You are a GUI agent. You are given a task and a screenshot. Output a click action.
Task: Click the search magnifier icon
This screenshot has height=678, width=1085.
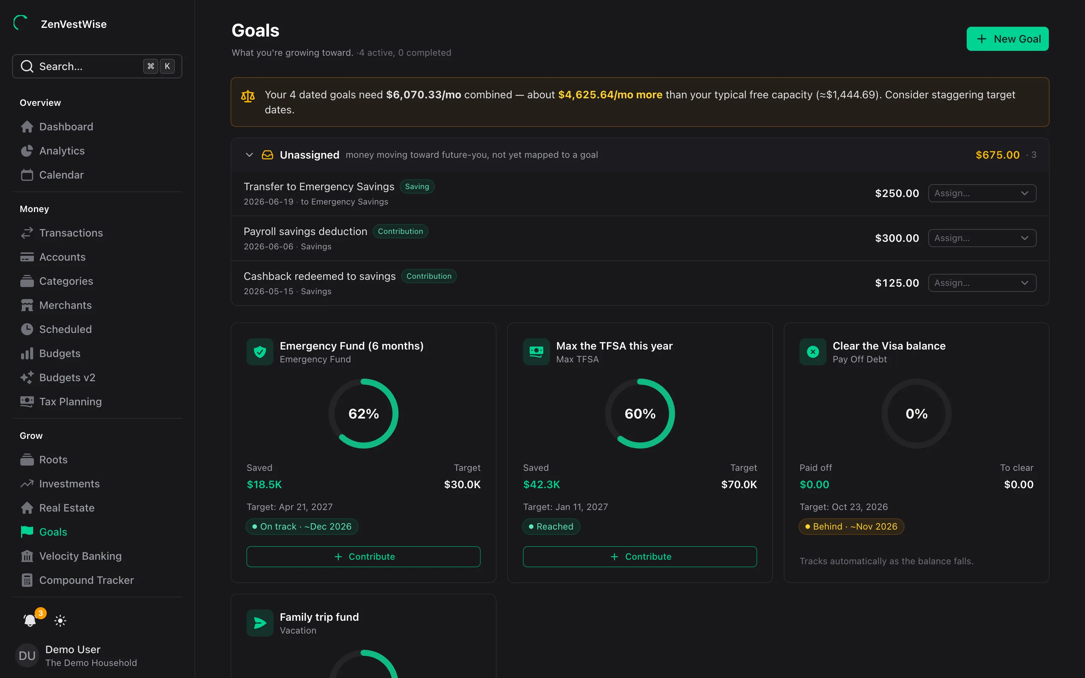[x=27, y=66]
